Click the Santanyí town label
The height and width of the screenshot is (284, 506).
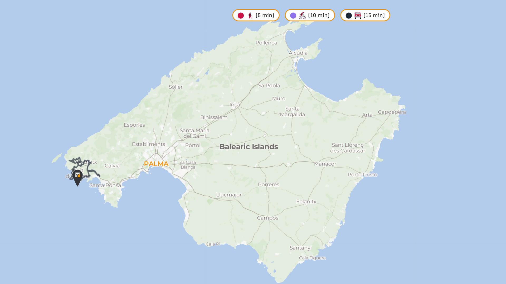300,248
